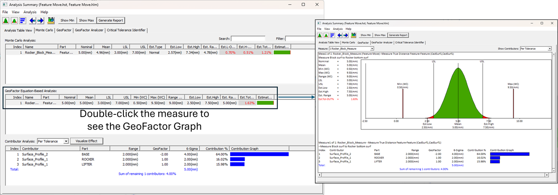Click the green Estimat... bar in the Monte Carlo row
558x195 pixels.
click(x=282, y=52)
